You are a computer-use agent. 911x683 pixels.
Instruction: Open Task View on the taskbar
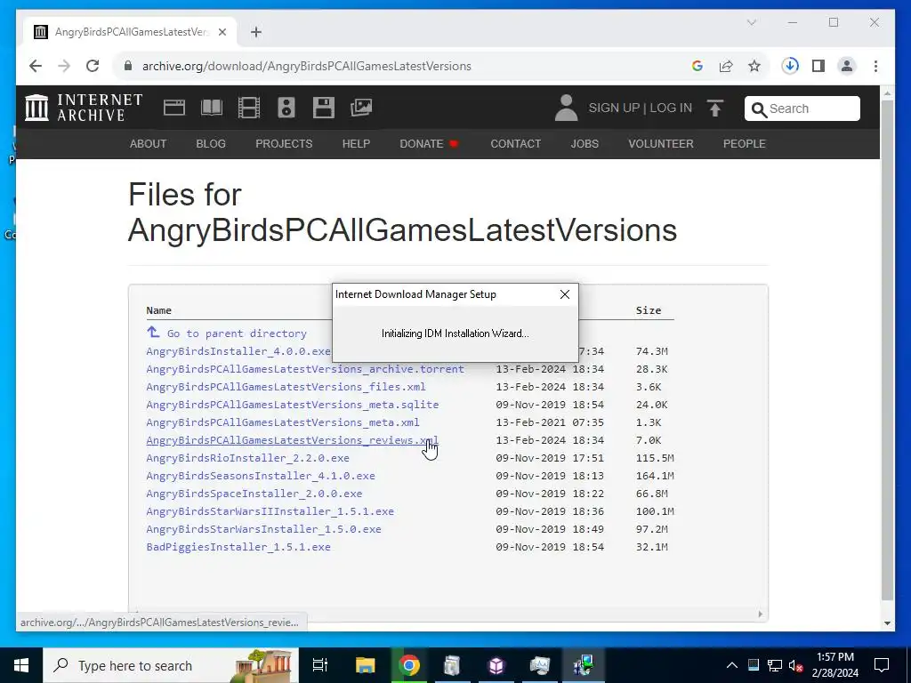320,665
